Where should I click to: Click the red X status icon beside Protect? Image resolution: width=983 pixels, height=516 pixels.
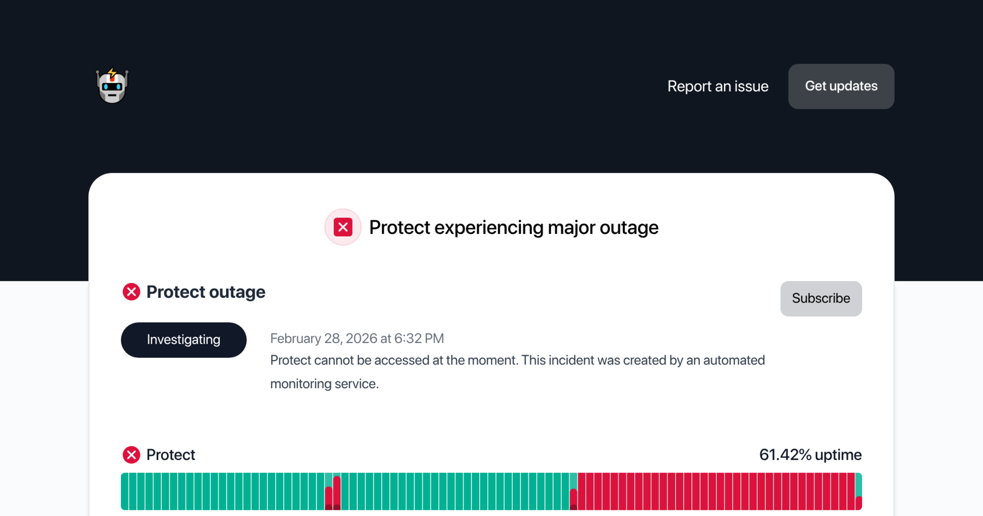click(131, 455)
